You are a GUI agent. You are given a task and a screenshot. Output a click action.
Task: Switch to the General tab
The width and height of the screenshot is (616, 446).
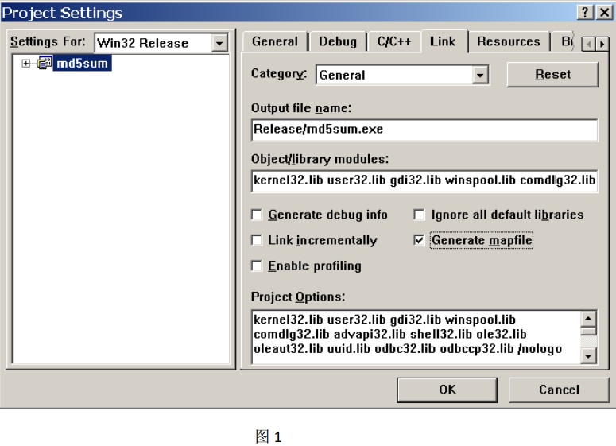pyautogui.click(x=274, y=42)
